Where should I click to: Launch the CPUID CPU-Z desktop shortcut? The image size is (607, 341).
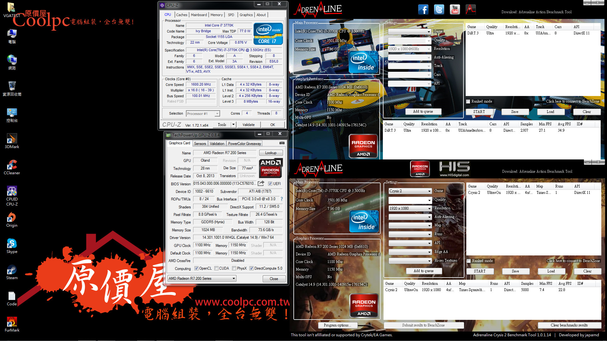click(x=12, y=196)
